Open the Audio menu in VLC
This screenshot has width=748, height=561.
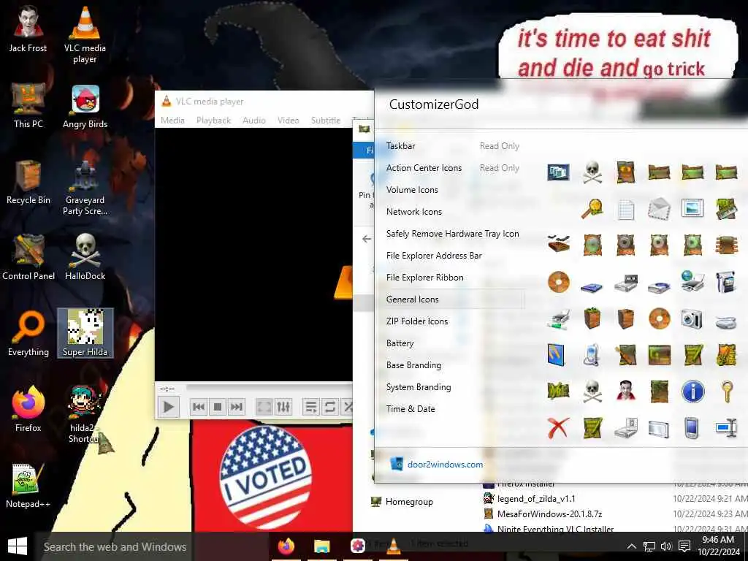point(253,121)
